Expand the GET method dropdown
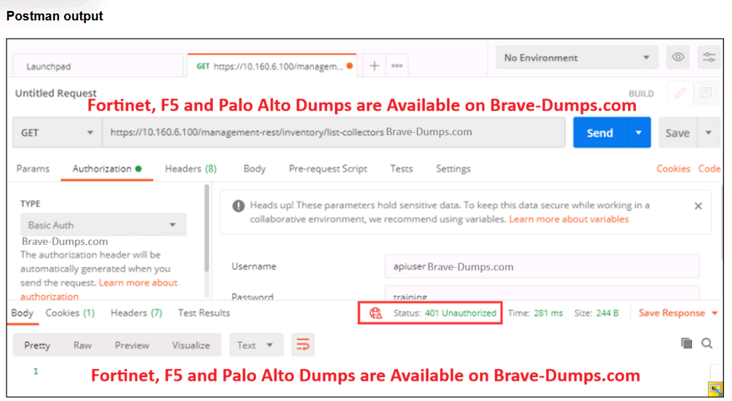732x401 pixels. click(57, 133)
